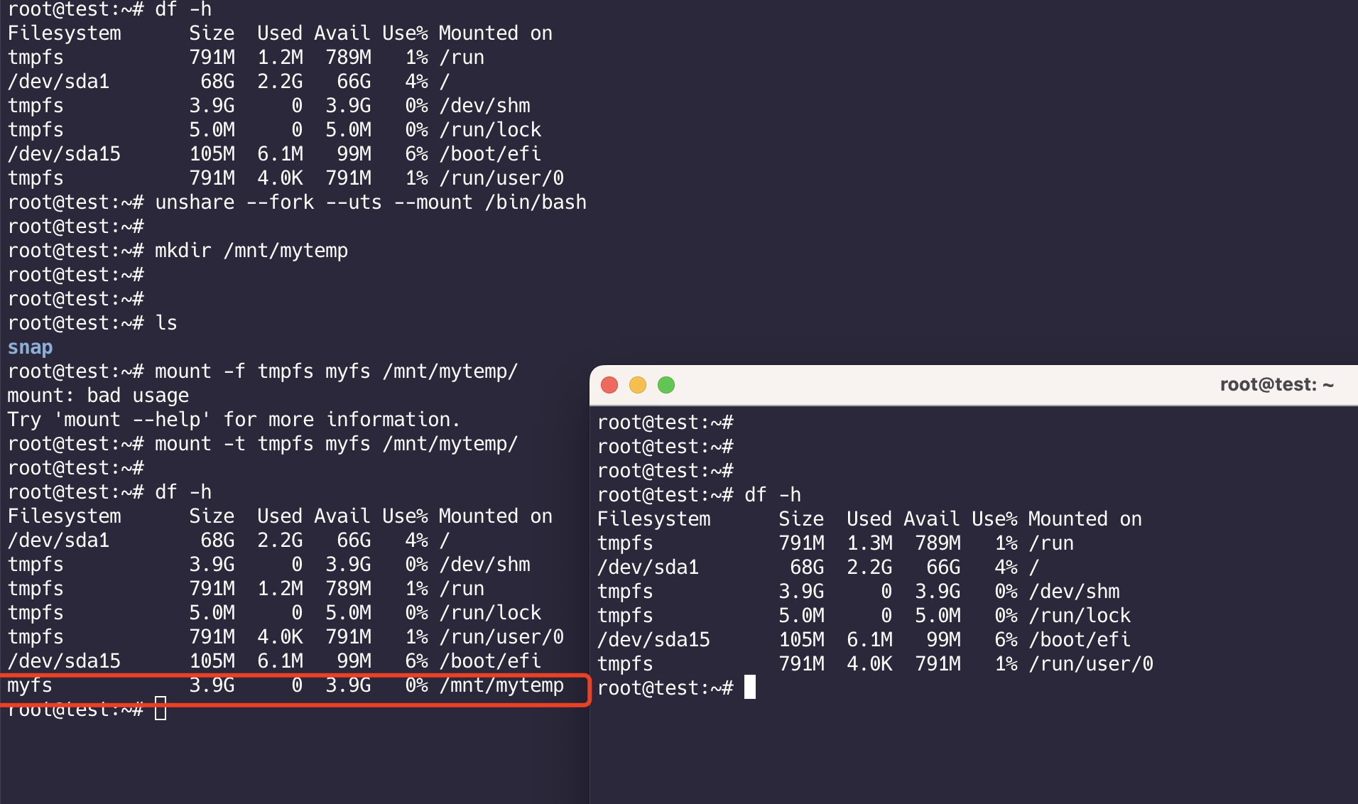
Task: Click the yellow minimize button of front terminal
Action: 638,385
